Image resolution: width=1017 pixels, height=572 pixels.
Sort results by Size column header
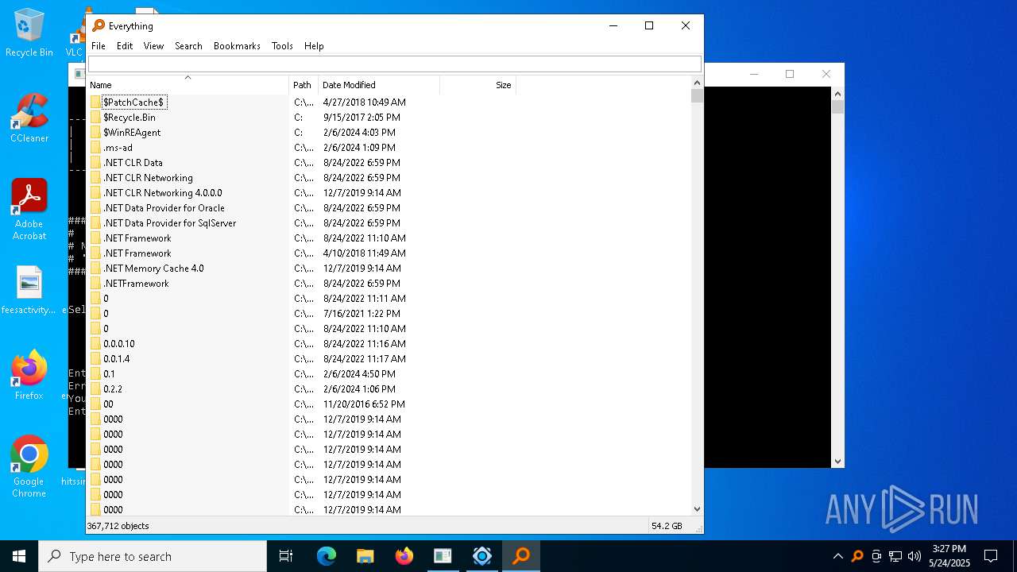pyautogui.click(x=478, y=85)
